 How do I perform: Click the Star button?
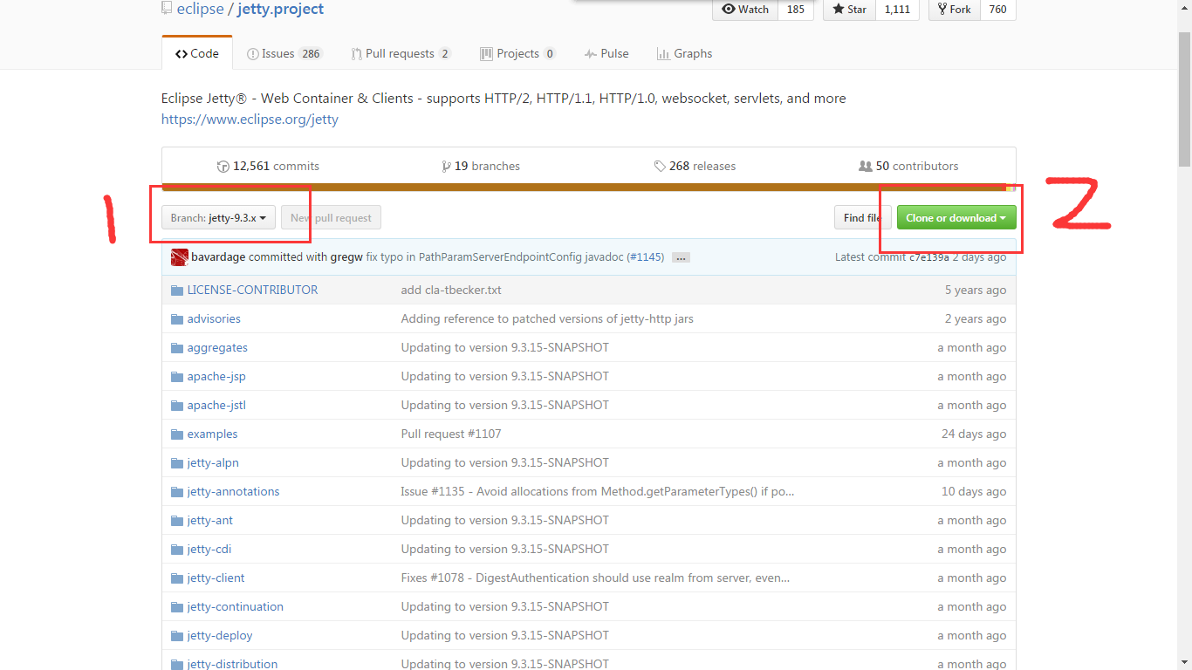(849, 10)
